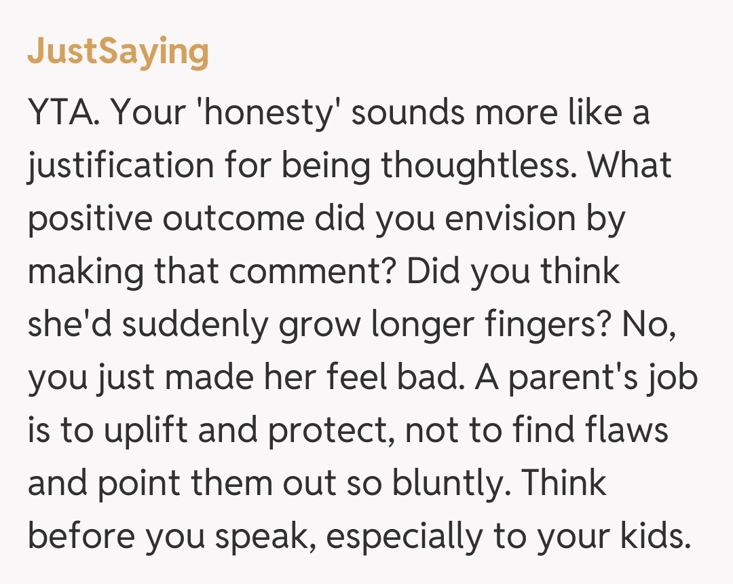Viewport: 733px width, 584px height.
Task: Open the JustSaying user profile
Action: [x=118, y=53]
